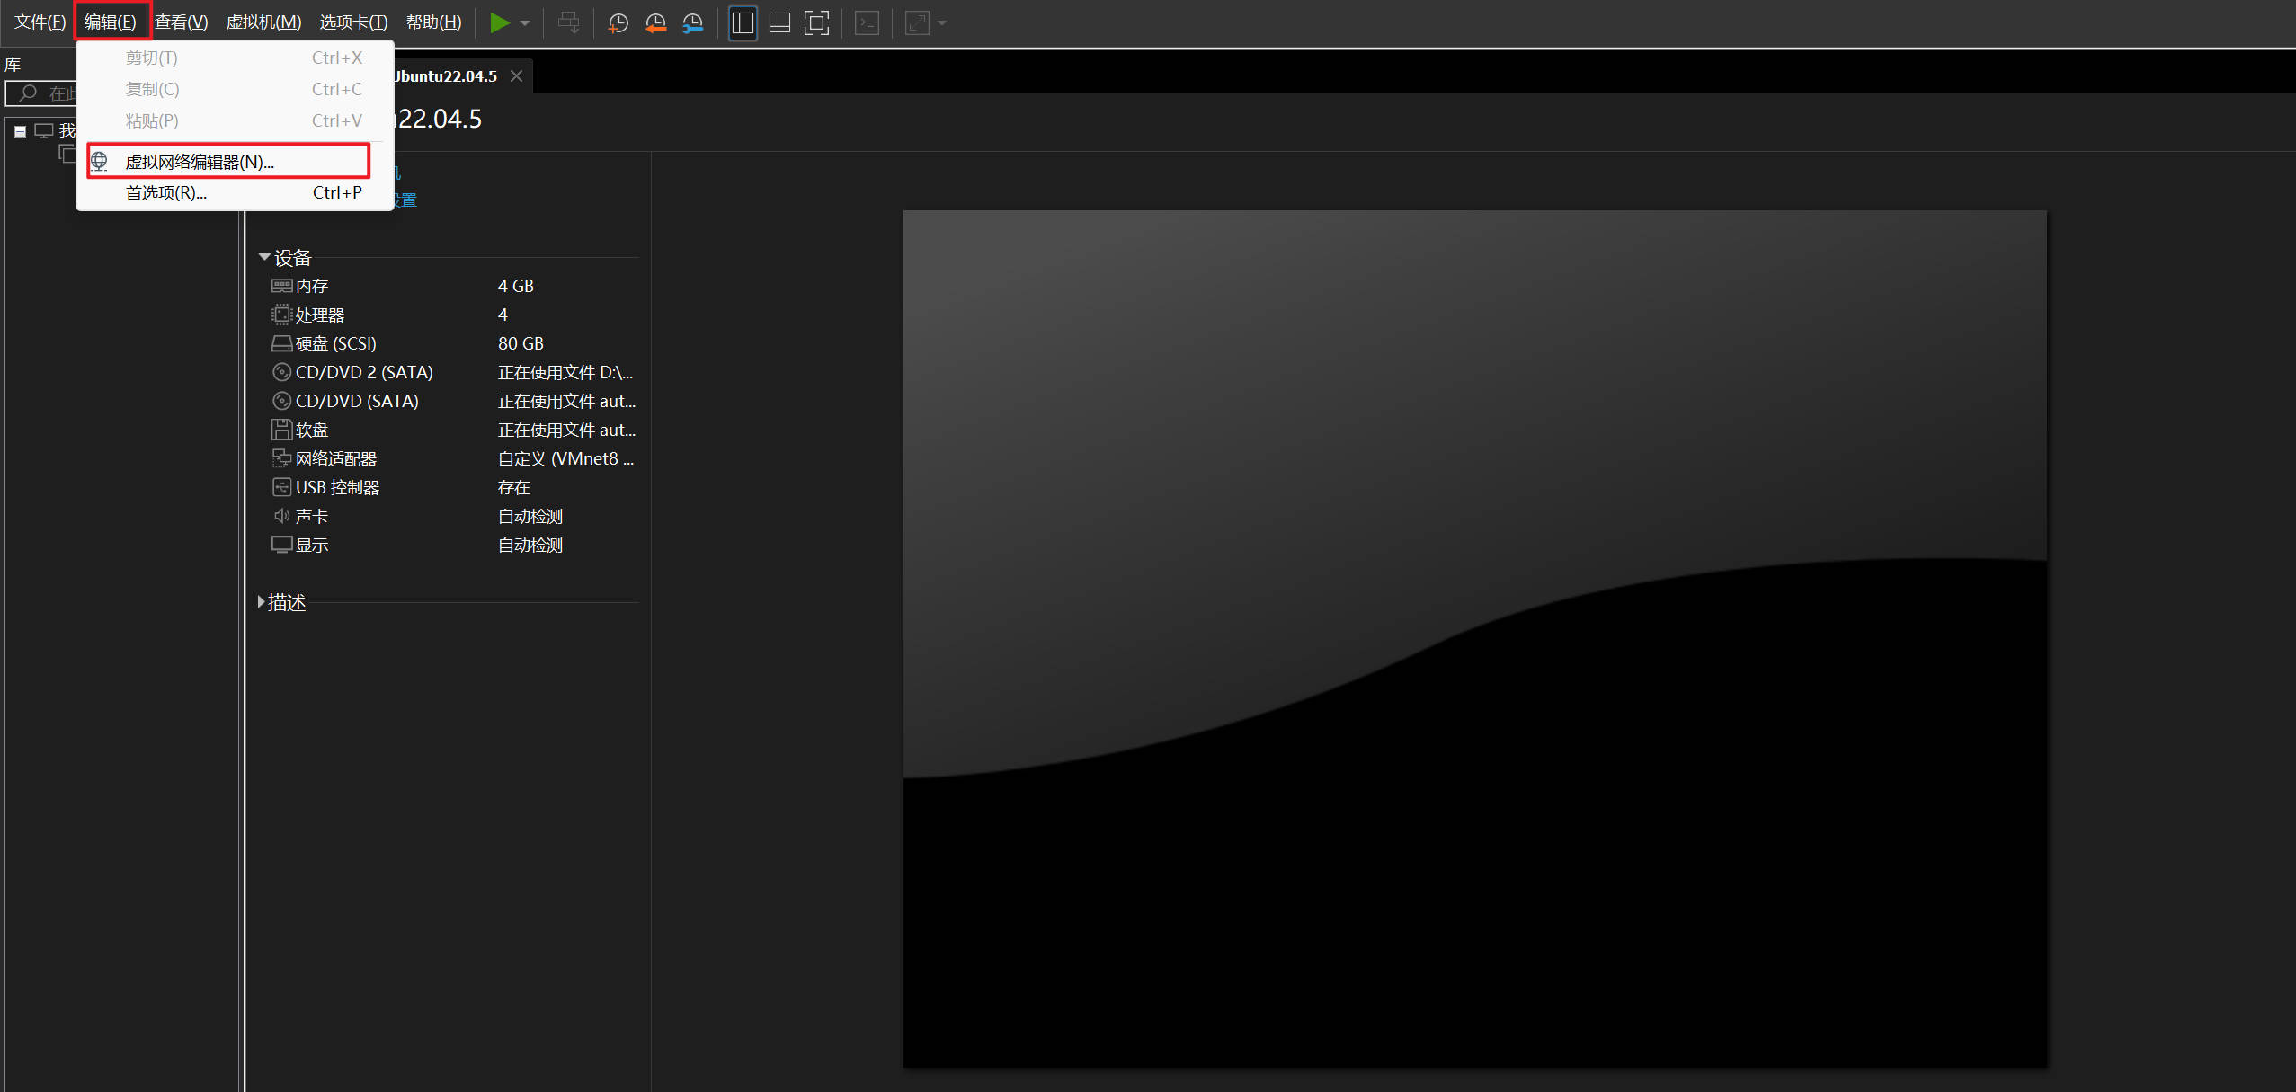The image size is (2296, 1092).
Task: Open the power options dropdown arrow
Action: coord(525,23)
